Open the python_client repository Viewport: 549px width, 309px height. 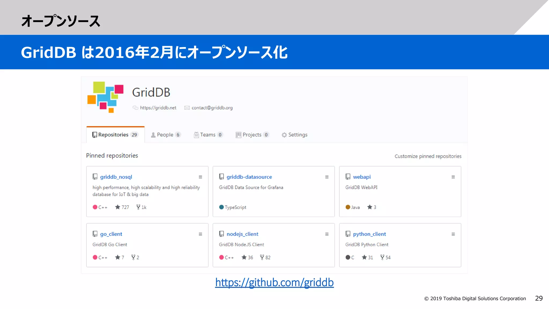click(x=369, y=234)
